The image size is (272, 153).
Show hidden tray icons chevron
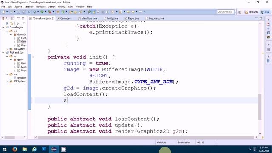tap(249, 149)
